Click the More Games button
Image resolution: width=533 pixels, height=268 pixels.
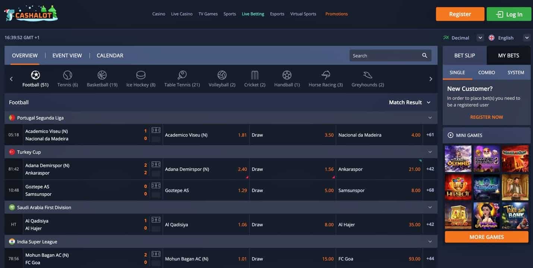click(486, 237)
